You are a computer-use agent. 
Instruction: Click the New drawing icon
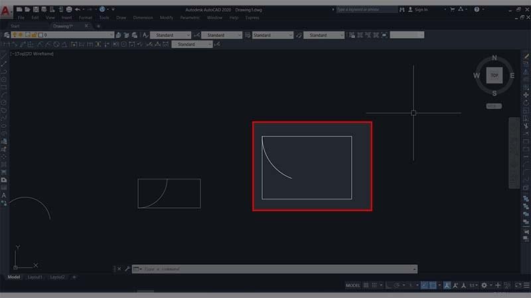click(x=19, y=9)
